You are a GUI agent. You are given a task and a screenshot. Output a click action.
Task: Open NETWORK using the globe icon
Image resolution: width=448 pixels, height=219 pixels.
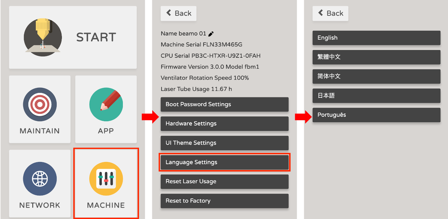pos(39,179)
